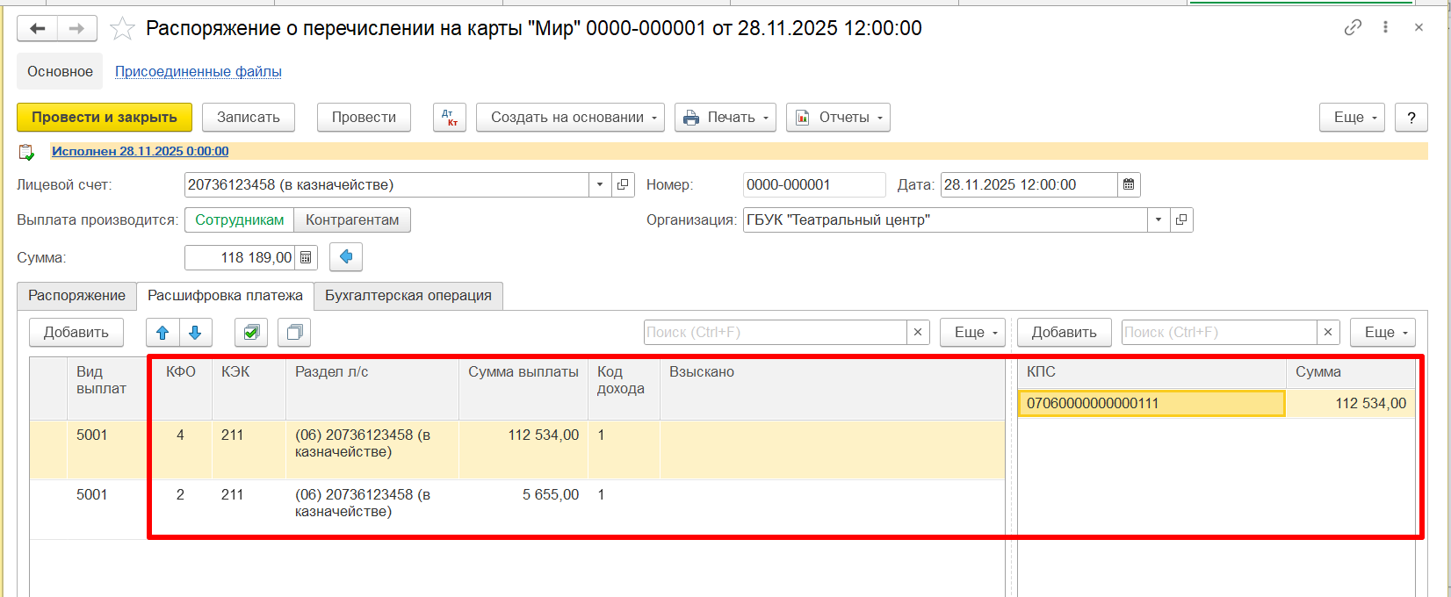Viewport: 1451px width, 597px height.
Task: Click the Дт/Кт accounting entries icon
Action: pos(449,118)
